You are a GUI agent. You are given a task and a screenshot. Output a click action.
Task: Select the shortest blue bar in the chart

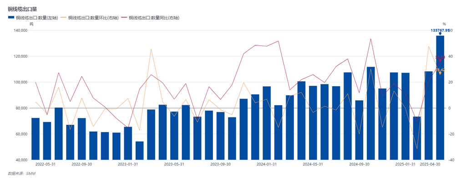[139, 151]
